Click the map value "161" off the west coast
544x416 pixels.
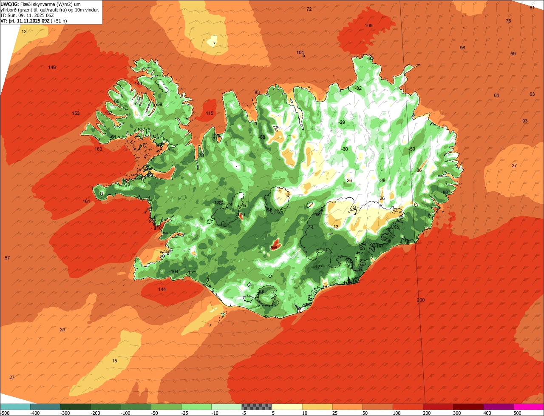coord(86,201)
